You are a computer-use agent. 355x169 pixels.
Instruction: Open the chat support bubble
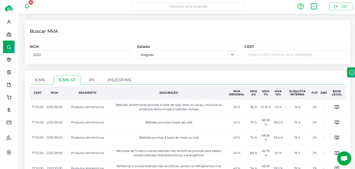(x=344, y=158)
